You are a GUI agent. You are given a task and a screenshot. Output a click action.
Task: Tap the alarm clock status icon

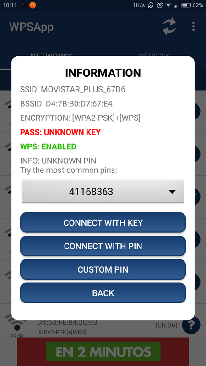pyautogui.click(x=159, y=5)
